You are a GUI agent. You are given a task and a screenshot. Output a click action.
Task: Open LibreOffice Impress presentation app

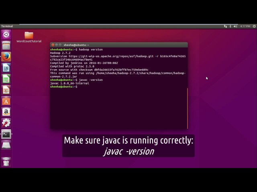tap(6, 90)
